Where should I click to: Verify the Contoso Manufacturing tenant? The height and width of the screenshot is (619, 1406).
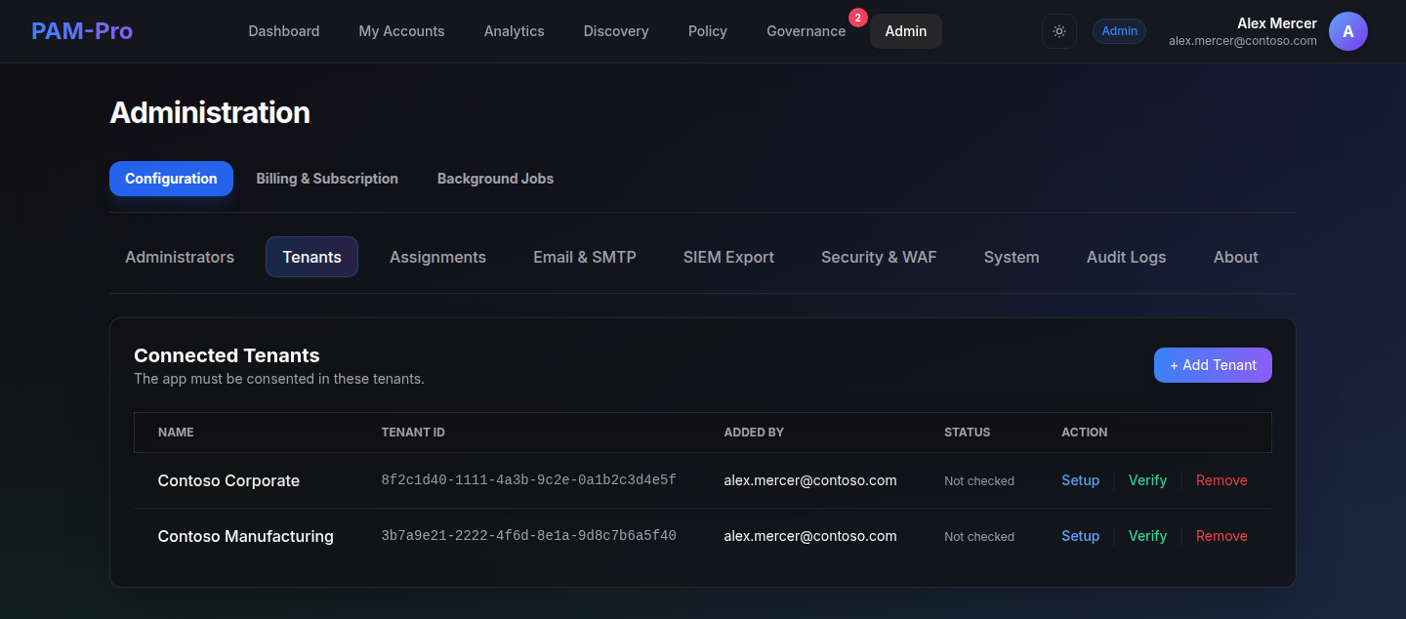(1148, 536)
